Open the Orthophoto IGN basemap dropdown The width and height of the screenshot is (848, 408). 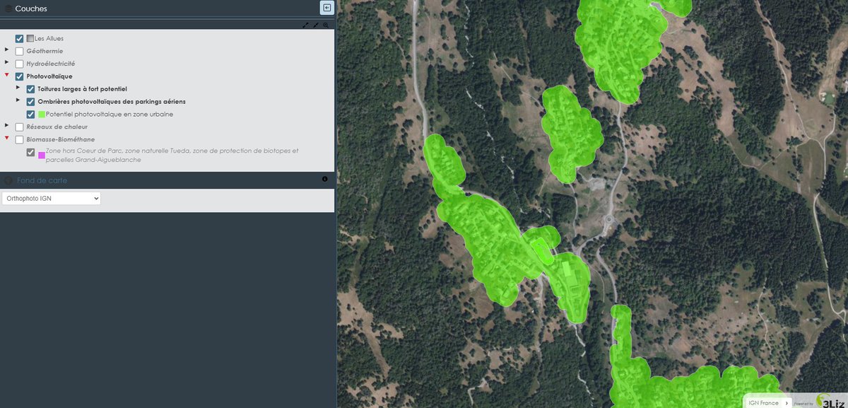coord(52,199)
